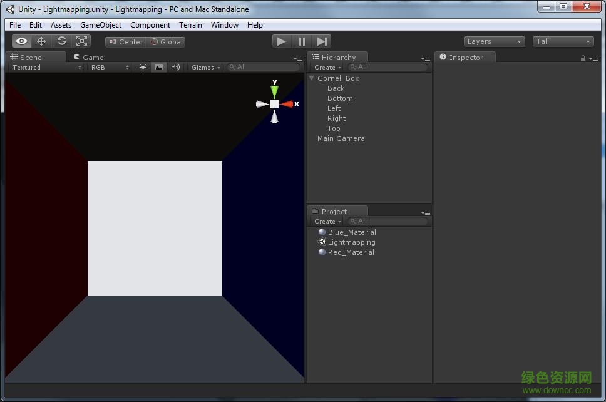This screenshot has height=402, width=606.
Task: Select the Rotate tool
Action: point(61,41)
